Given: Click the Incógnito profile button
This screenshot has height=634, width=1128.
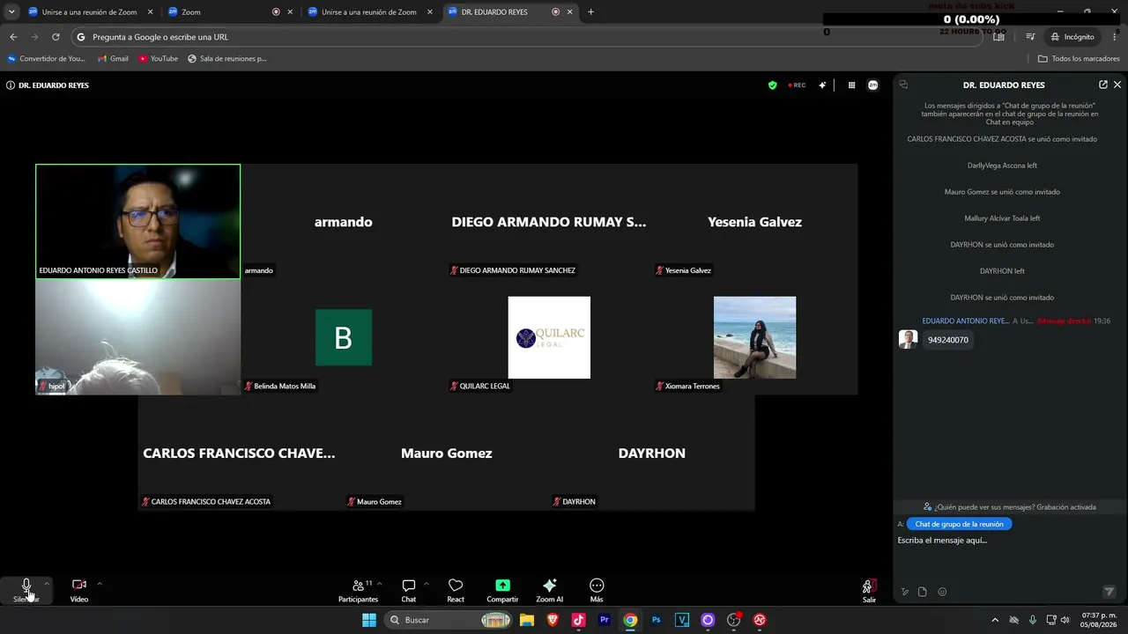Looking at the screenshot, I should coord(1072,37).
